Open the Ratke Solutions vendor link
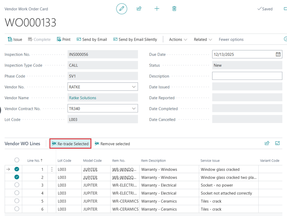 coord(83,97)
